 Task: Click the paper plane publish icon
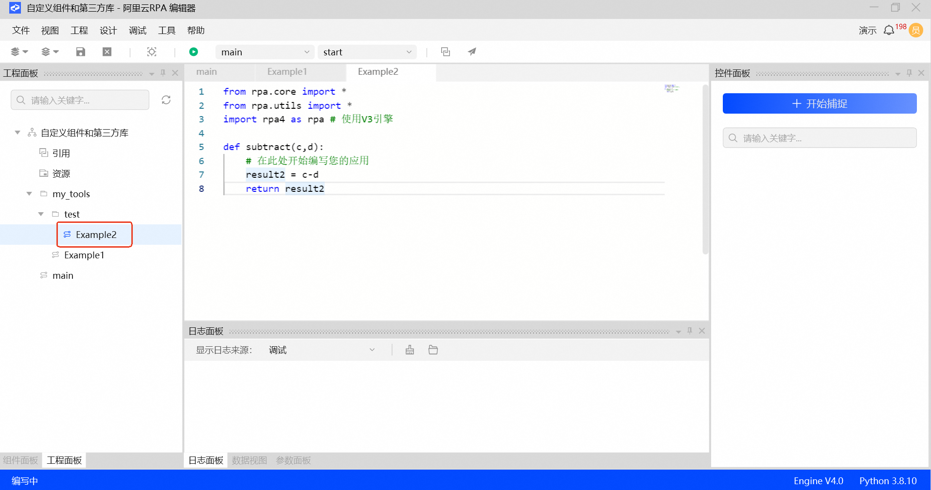(472, 52)
